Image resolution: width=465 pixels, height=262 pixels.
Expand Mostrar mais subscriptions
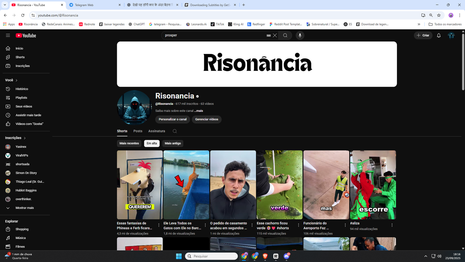[x=25, y=208]
